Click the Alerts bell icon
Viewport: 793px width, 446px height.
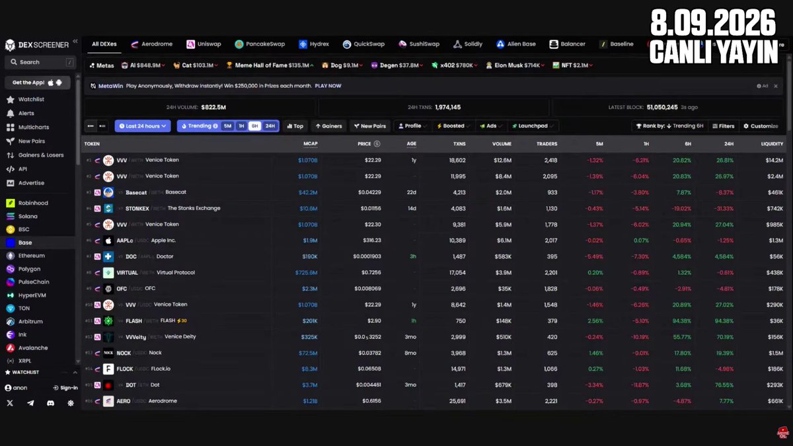coord(10,113)
